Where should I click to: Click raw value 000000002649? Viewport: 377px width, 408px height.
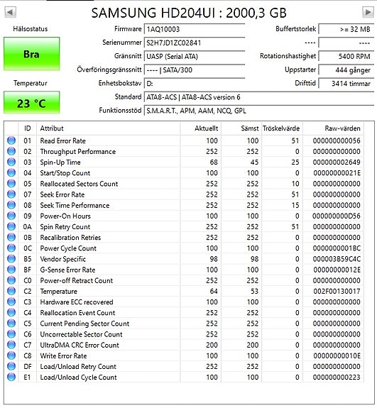[337, 162]
